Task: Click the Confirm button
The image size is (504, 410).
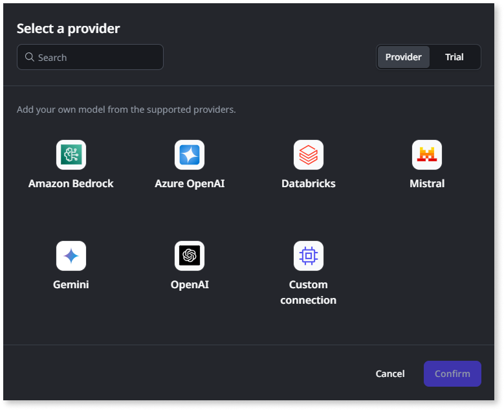Action: [x=452, y=374]
